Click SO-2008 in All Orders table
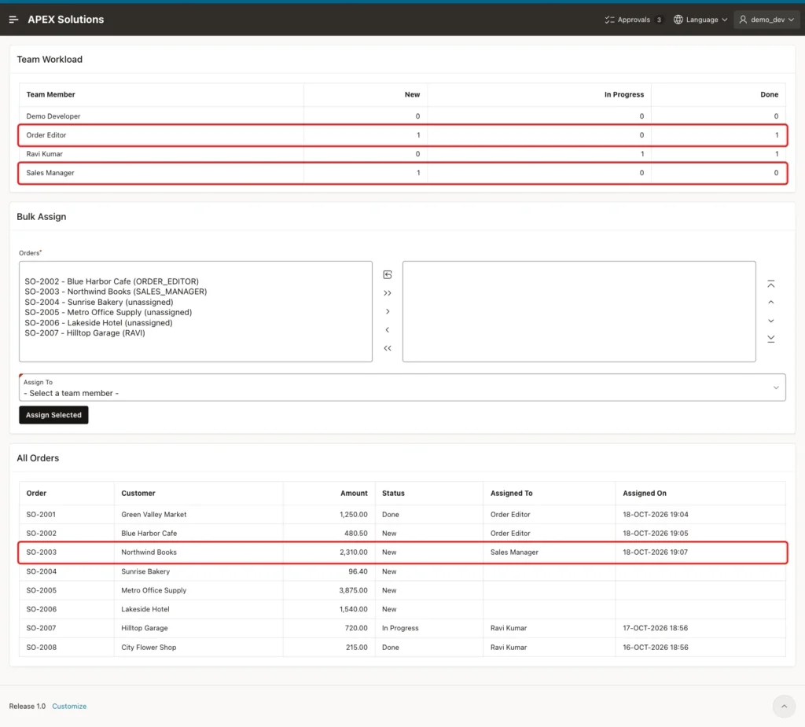This screenshot has height=727, width=805. coord(41,648)
